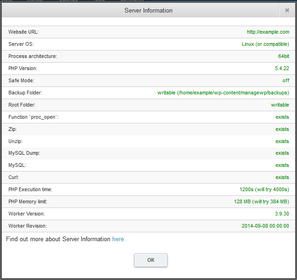Click the 'PHP Version:' label

[23, 68]
